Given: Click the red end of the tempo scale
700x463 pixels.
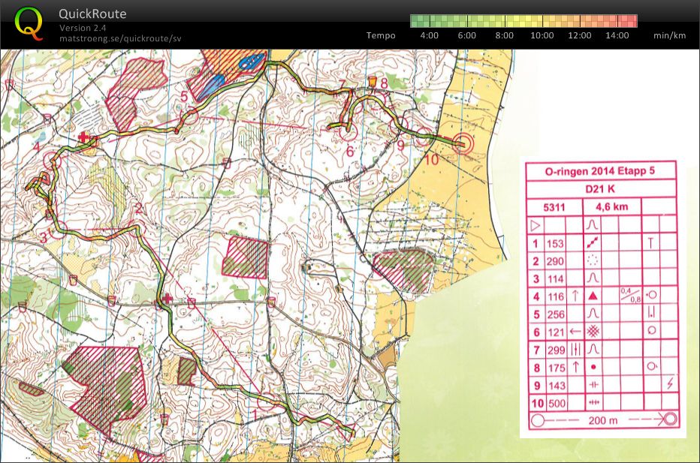Looking at the screenshot, I should pyautogui.click(x=627, y=21).
